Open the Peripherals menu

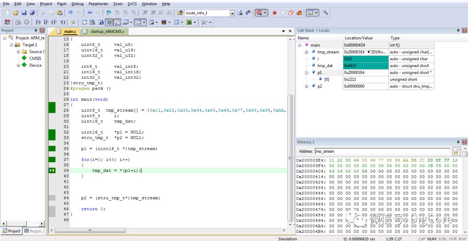click(x=98, y=4)
